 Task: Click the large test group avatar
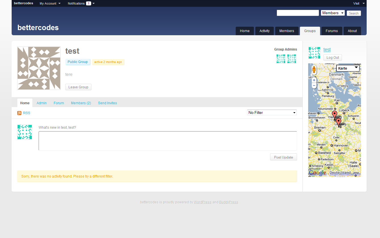coord(39,68)
